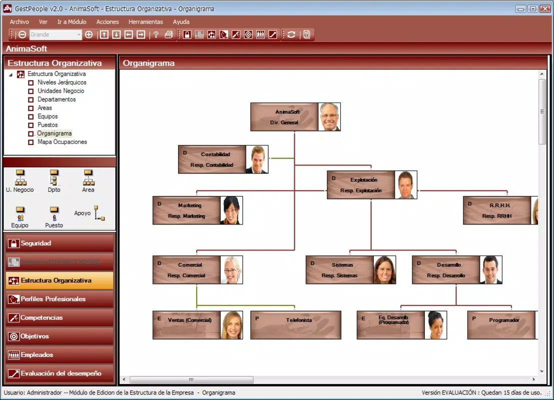Open the Grande zoom size dropdown
The width and height of the screenshot is (554, 400).
coord(79,34)
